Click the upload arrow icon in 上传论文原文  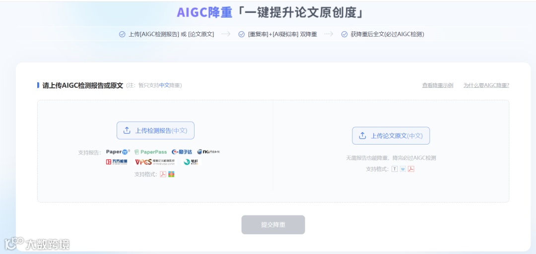pyautogui.click(x=362, y=136)
